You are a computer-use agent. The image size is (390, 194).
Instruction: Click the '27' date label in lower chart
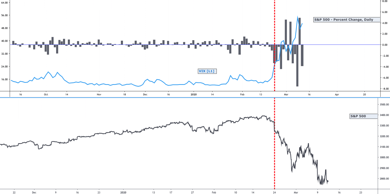coord(193,192)
